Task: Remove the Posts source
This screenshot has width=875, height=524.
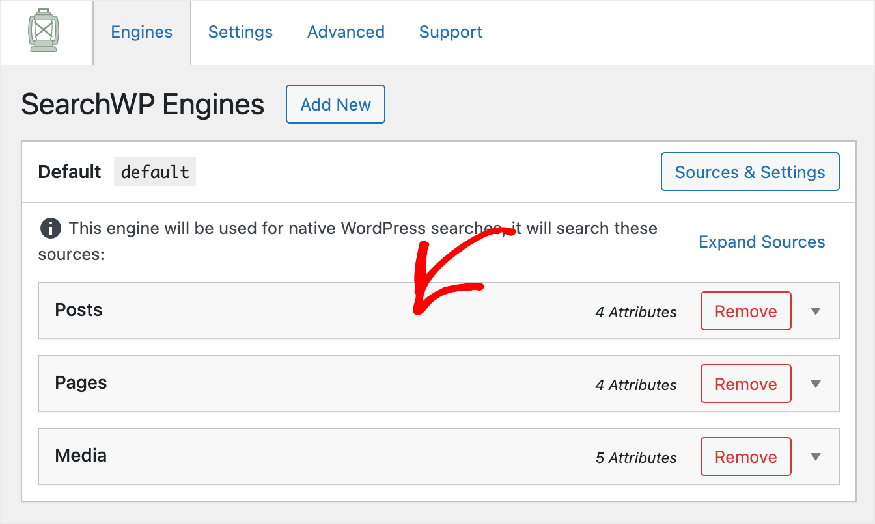Action: point(746,311)
